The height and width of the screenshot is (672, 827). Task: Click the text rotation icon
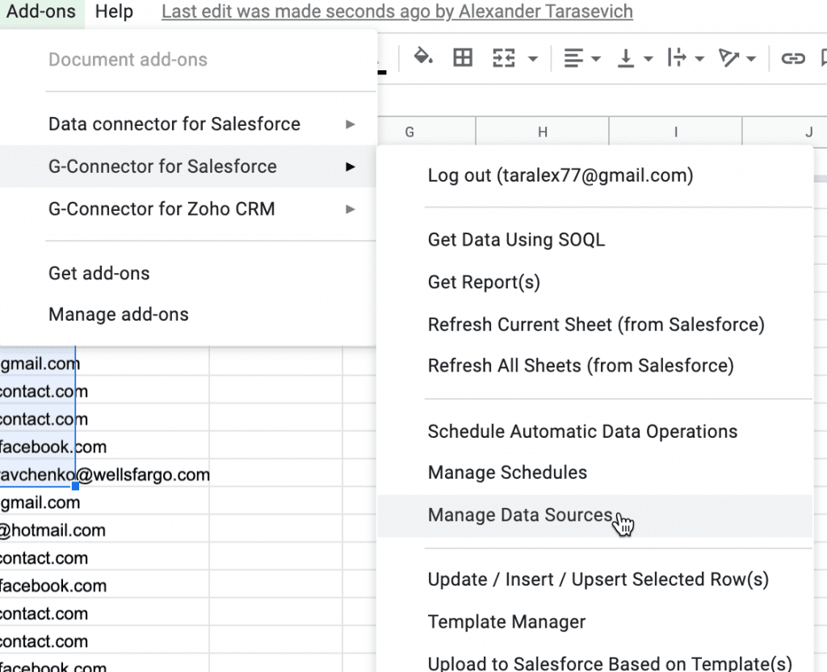click(x=728, y=57)
